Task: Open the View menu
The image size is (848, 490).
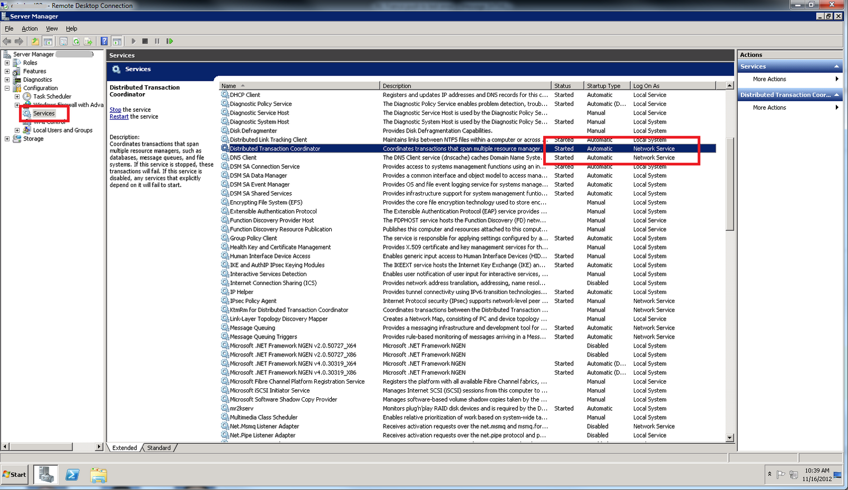Action: point(52,29)
